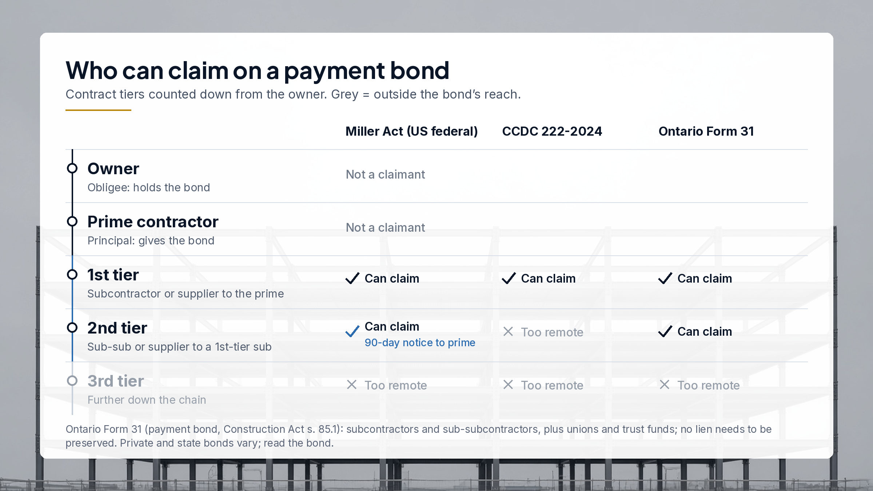Click the Ontario Form 31 1st tier checkmark
The width and height of the screenshot is (873, 491).
pos(665,279)
